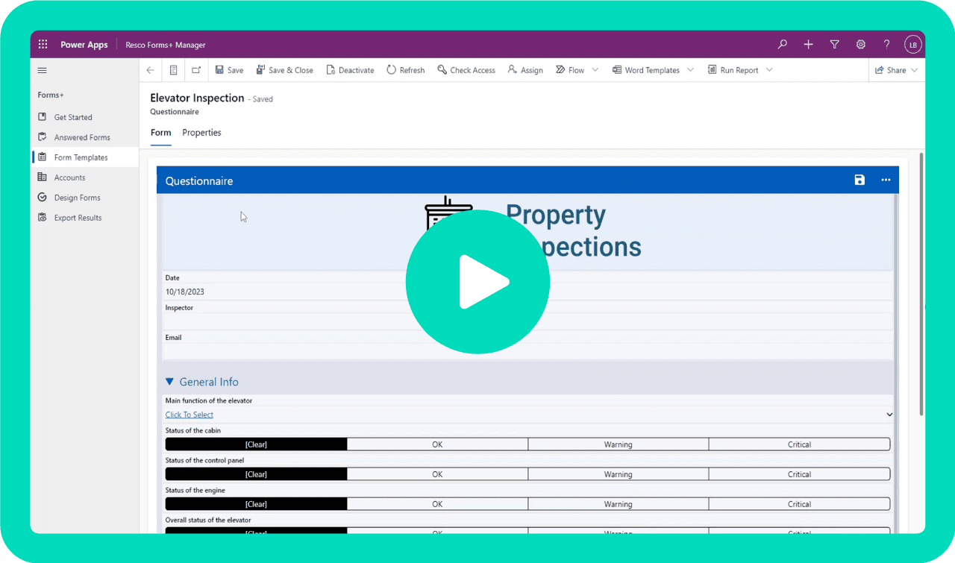Click the search magnifier icon in header
The height and width of the screenshot is (563, 955).
pos(782,45)
